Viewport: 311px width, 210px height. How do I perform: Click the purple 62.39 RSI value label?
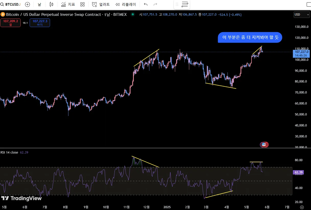298,173
